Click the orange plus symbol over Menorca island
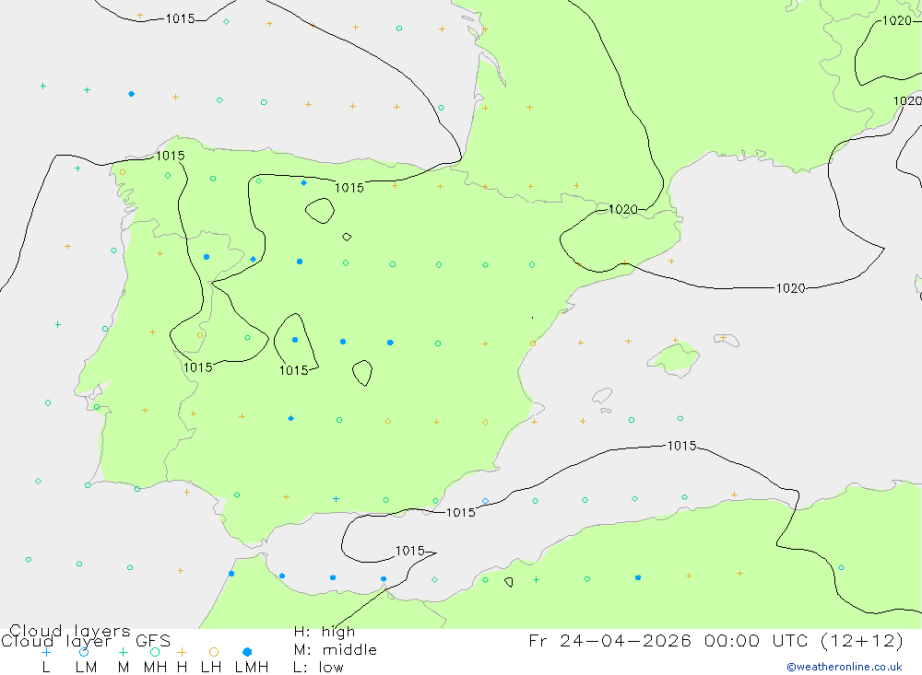The width and height of the screenshot is (922, 675). click(723, 338)
